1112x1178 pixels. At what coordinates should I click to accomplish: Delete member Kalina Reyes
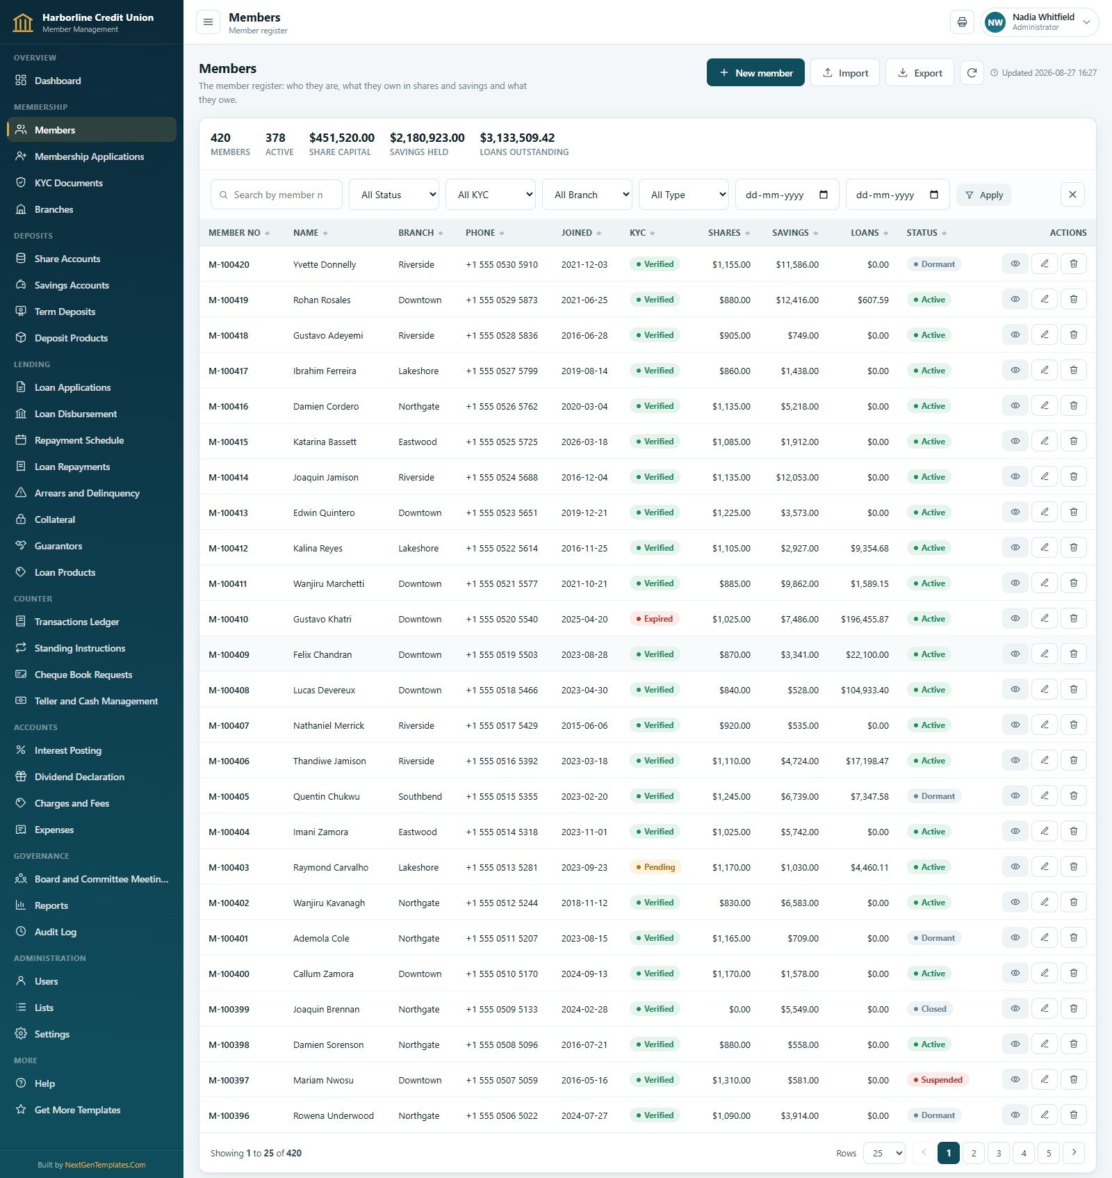(1074, 548)
